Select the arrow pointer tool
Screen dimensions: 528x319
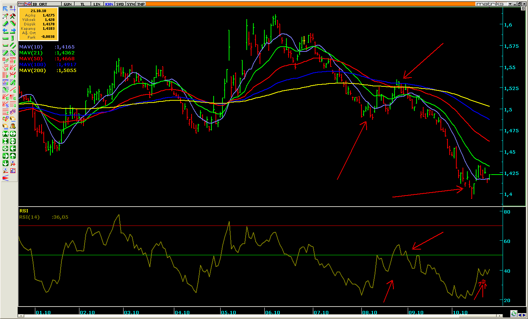(x=6, y=9)
